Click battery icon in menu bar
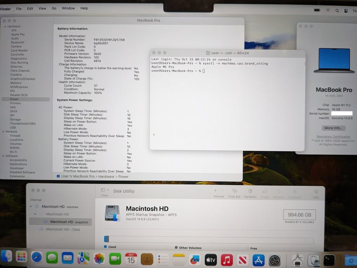Image resolution: width=357 pixels, height=268 pixels. (x=317, y=10)
